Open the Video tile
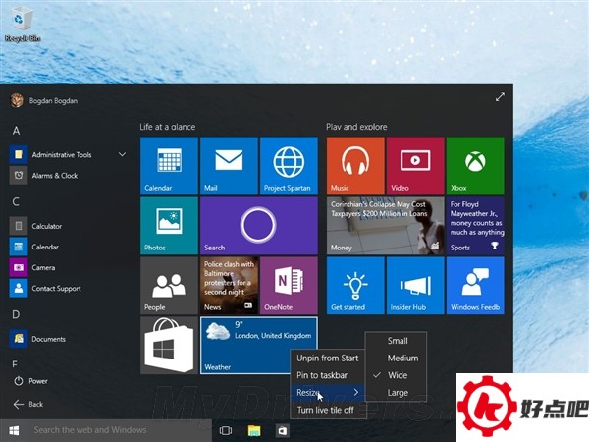Screen dimensions: 589x442 415,166
